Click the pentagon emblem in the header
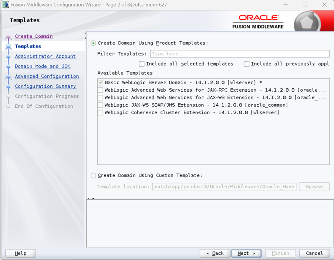 pos(307,23)
